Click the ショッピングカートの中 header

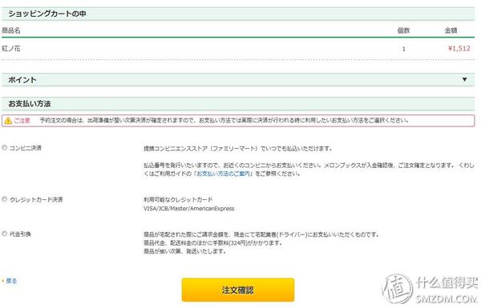pos(238,14)
